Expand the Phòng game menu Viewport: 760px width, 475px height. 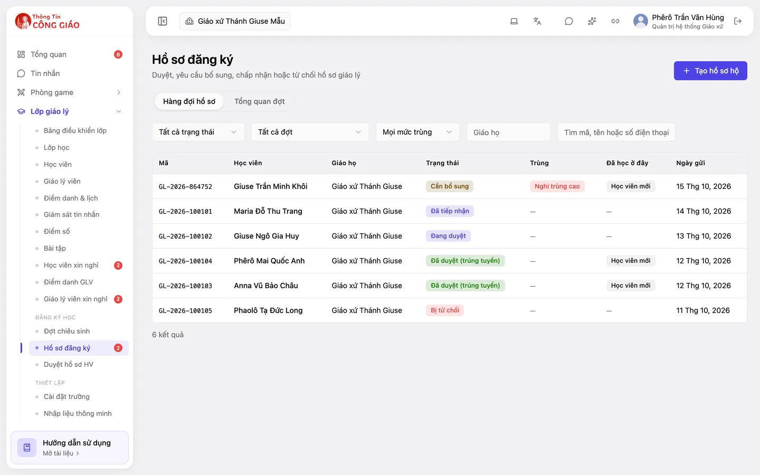pos(70,92)
